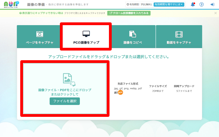This screenshot has width=219, height=137.
Task: Switch to the 画像をコピペ tab
Action: click(x=133, y=37)
